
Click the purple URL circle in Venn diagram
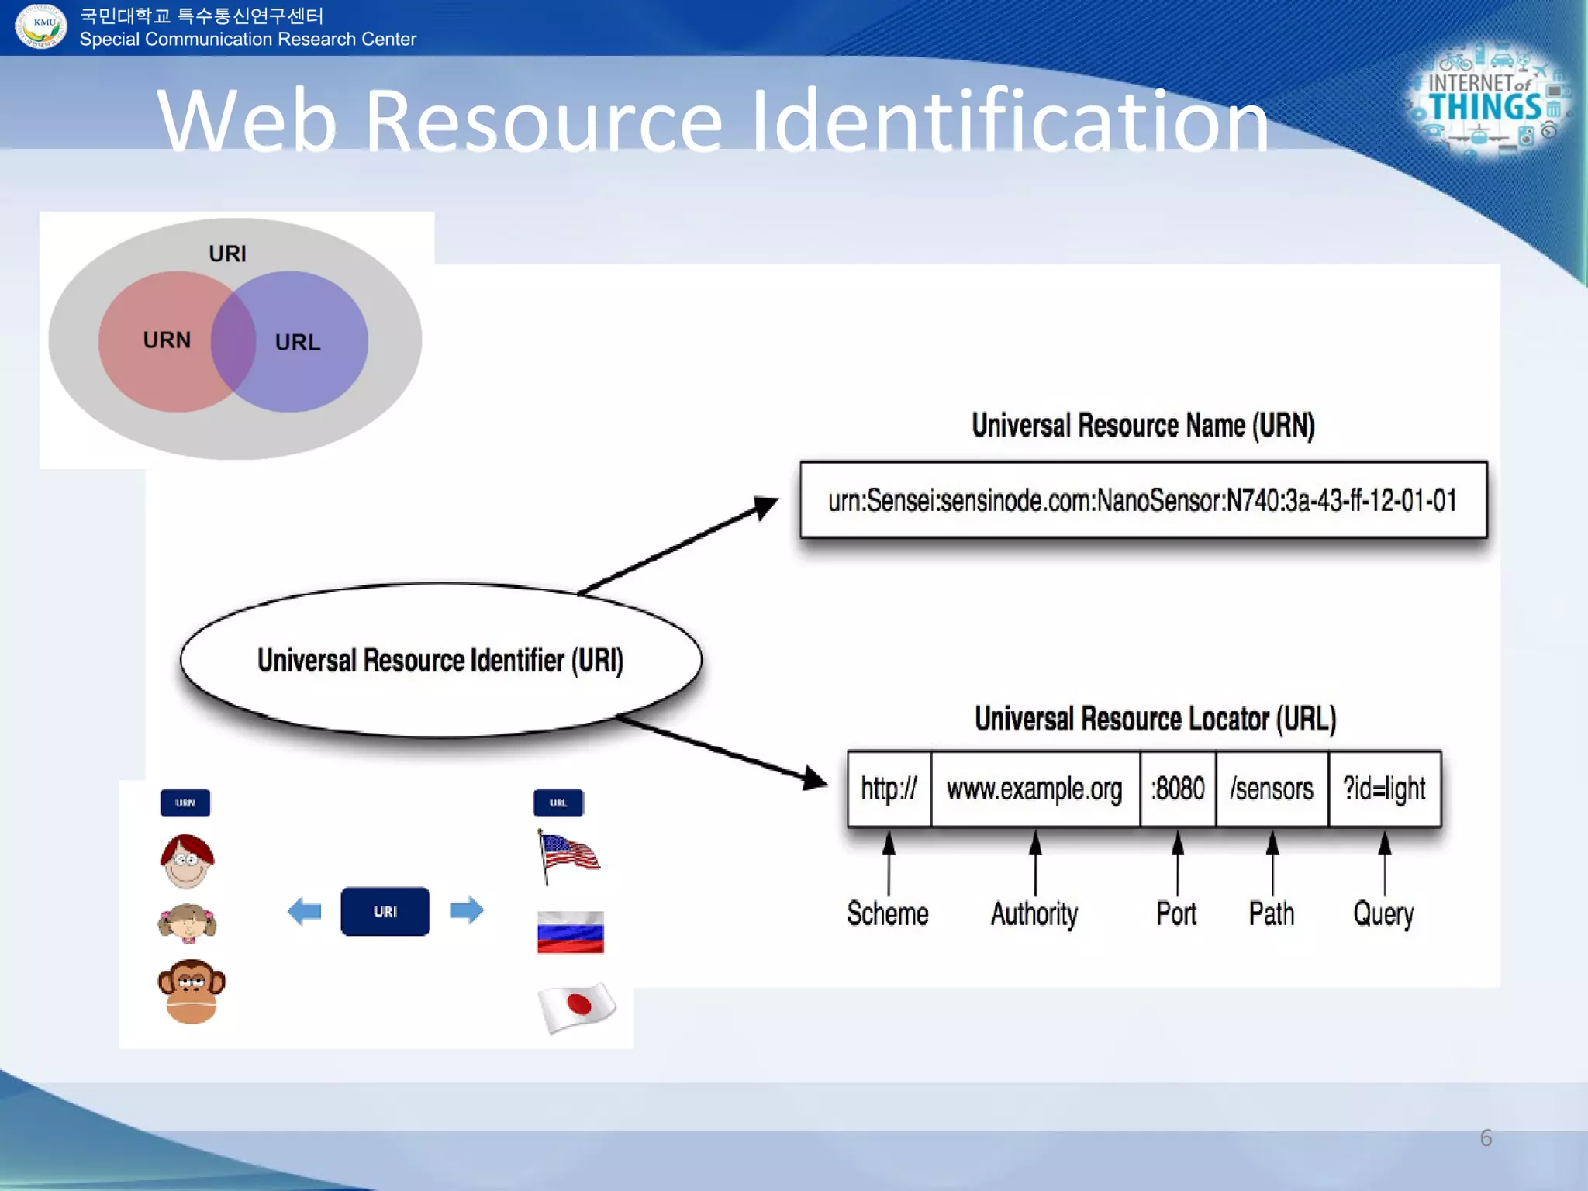pos(310,342)
